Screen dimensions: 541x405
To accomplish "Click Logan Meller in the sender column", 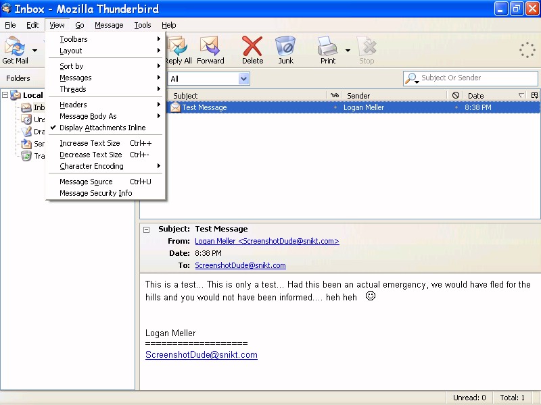I will tap(364, 107).
